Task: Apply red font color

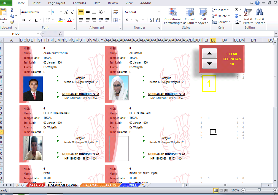Action: pyautogui.click(x=69, y=20)
